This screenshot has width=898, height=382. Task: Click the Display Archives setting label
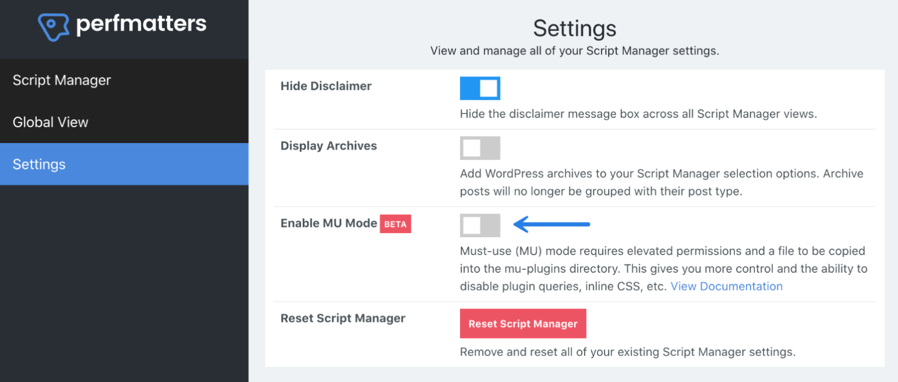pyautogui.click(x=329, y=145)
